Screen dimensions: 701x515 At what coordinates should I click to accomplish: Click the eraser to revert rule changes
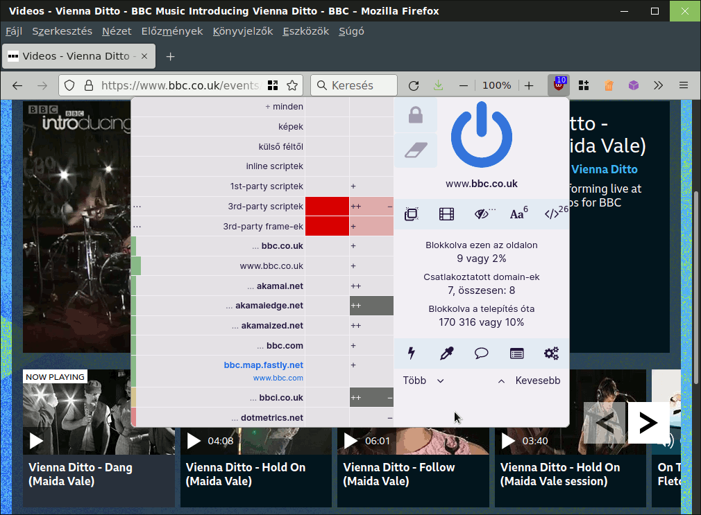click(x=416, y=150)
